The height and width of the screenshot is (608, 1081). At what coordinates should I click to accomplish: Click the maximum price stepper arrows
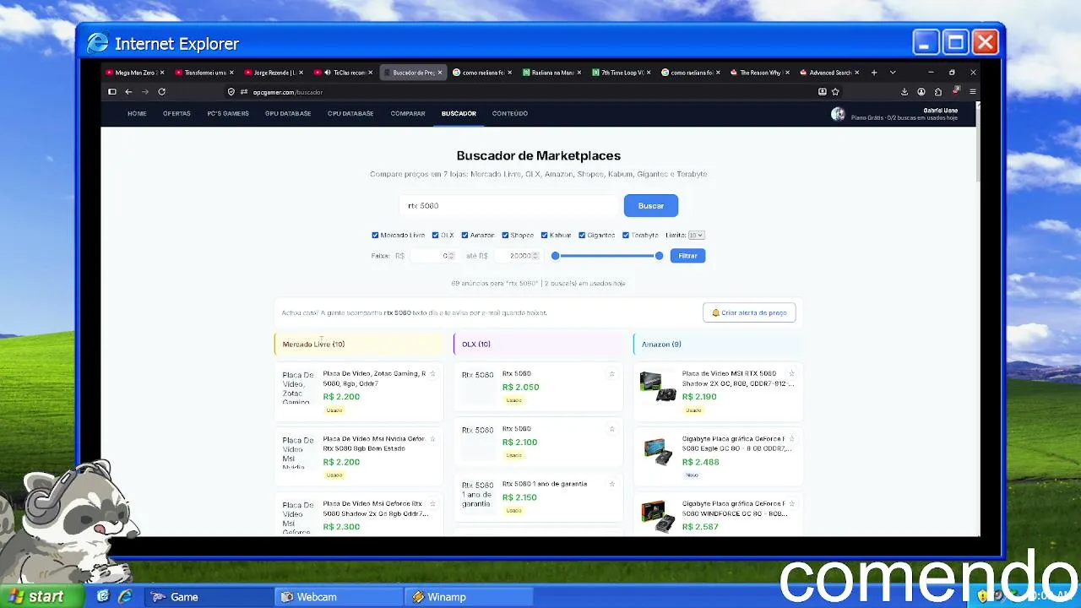tap(535, 256)
